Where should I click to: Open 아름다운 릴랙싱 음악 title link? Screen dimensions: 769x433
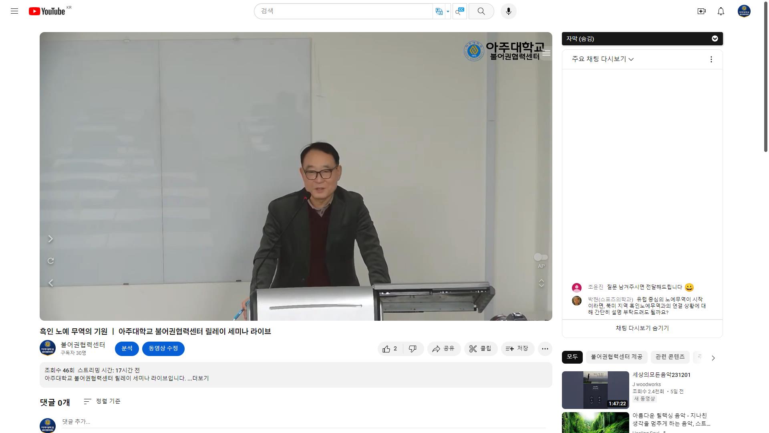click(x=671, y=419)
